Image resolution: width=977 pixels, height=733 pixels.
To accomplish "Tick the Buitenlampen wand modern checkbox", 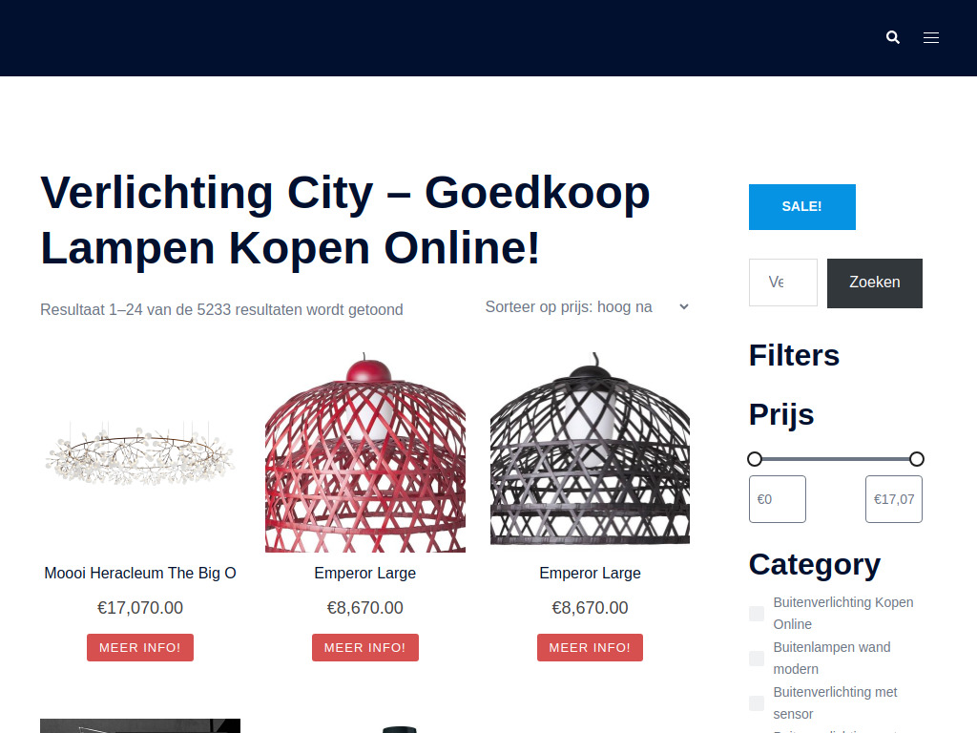I will (757, 659).
